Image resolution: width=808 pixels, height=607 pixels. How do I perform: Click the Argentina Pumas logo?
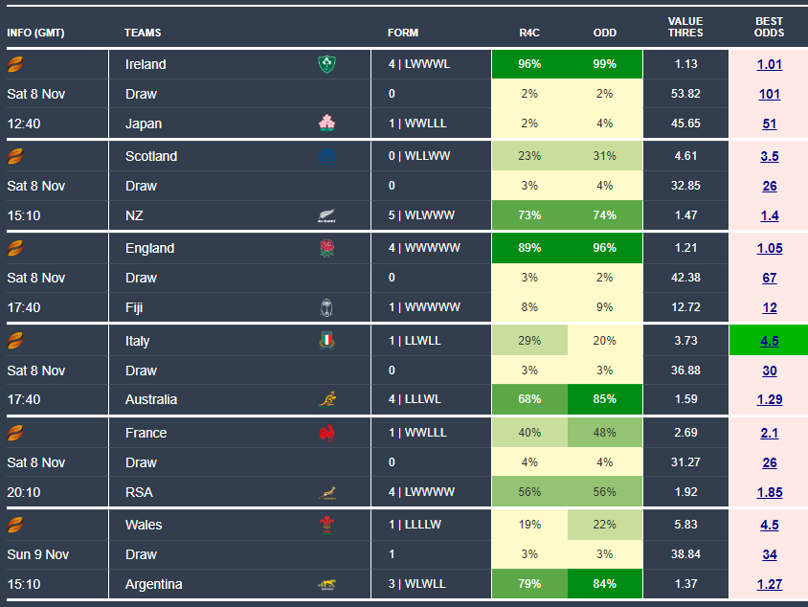click(327, 584)
